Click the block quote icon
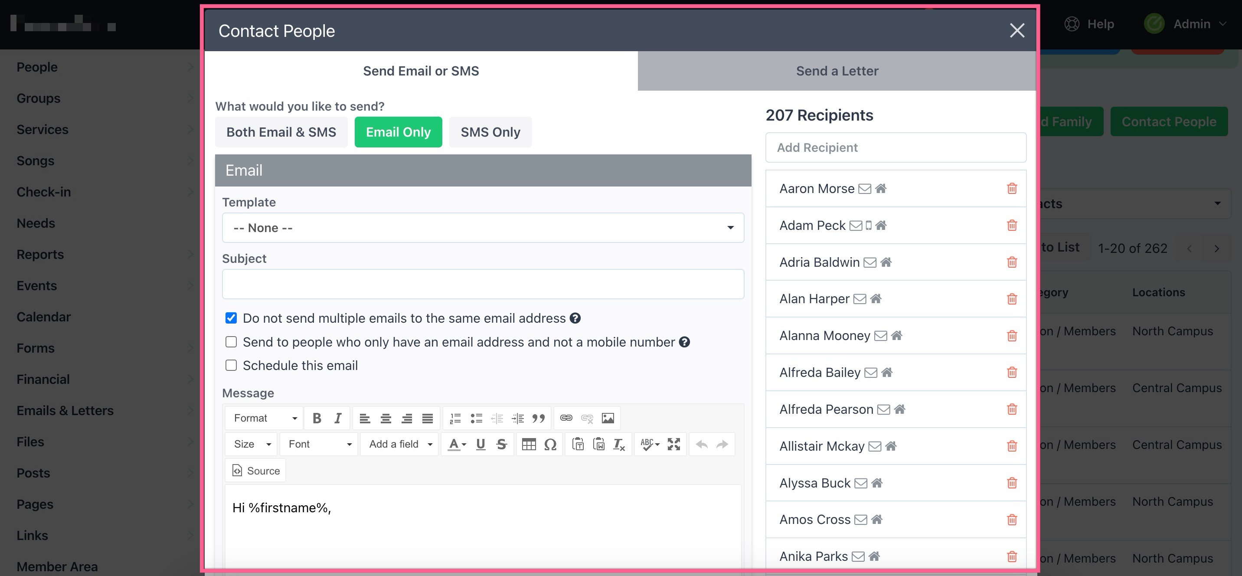This screenshot has width=1242, height=576. 539,418
